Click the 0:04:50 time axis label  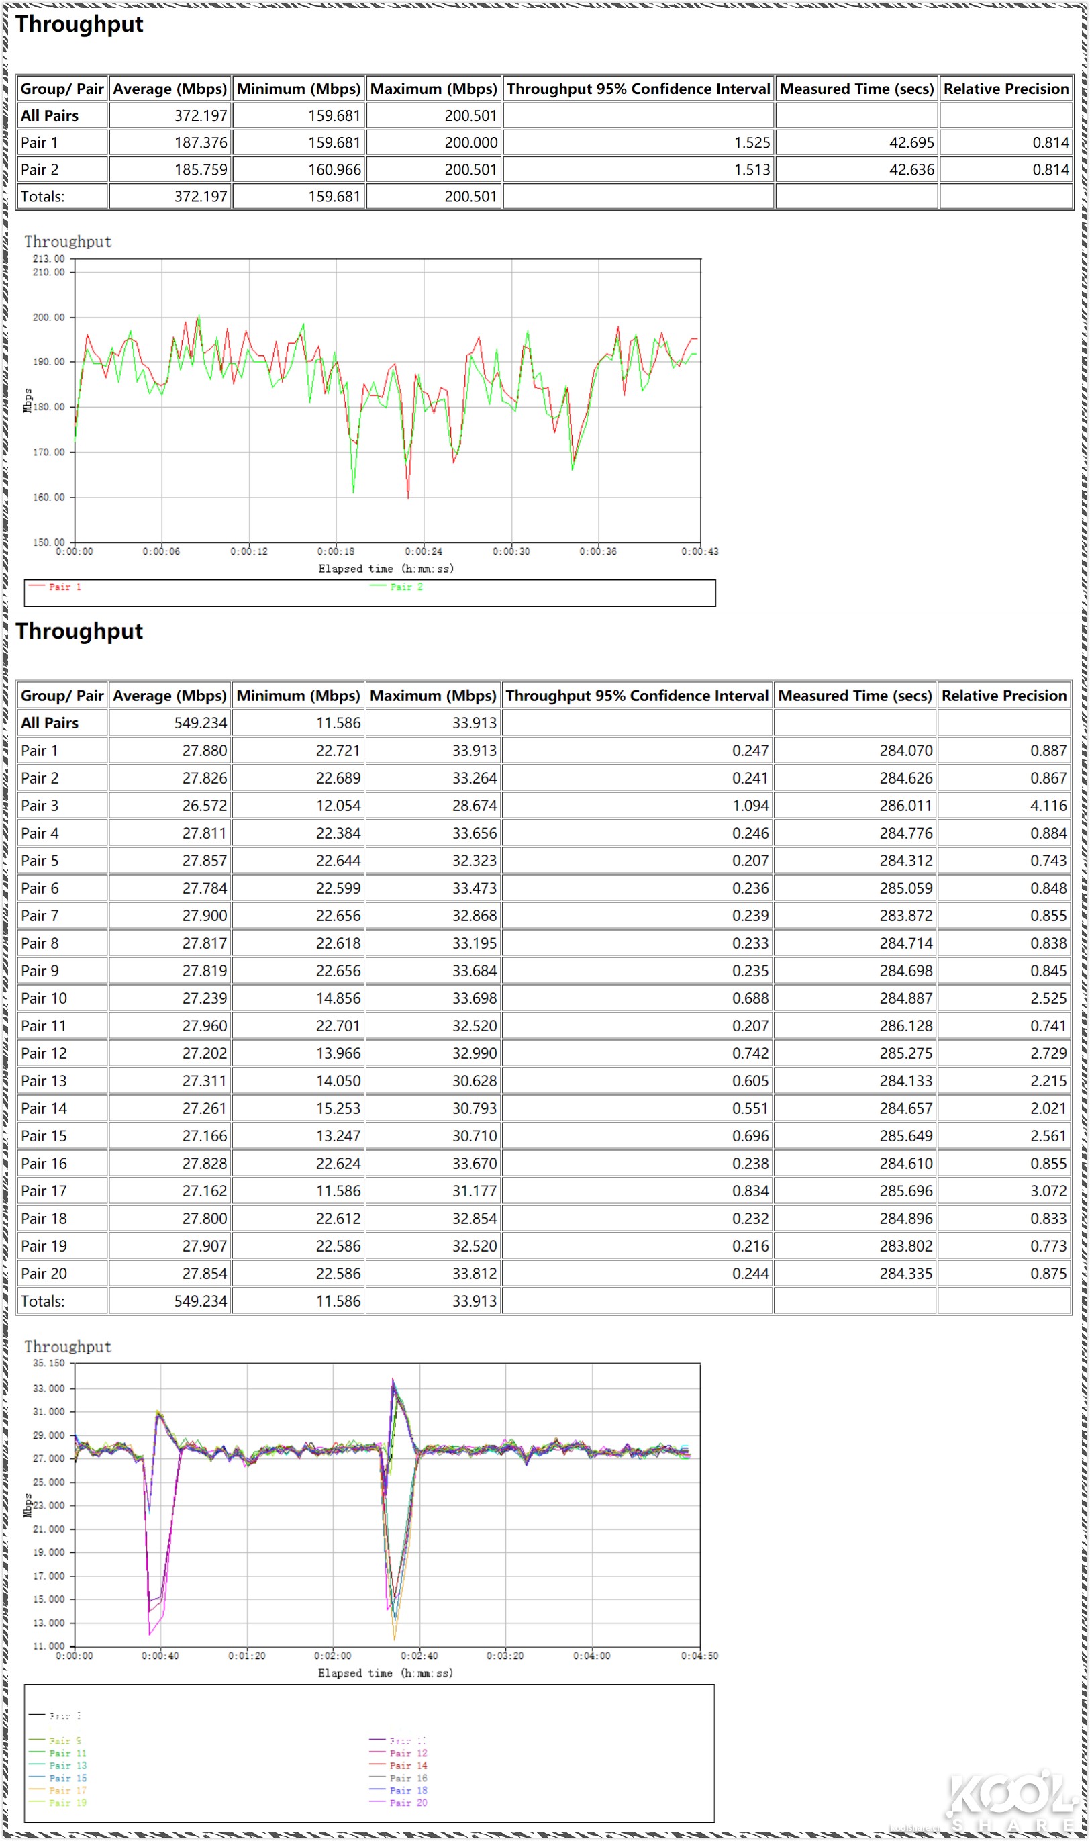point(700,1656)
